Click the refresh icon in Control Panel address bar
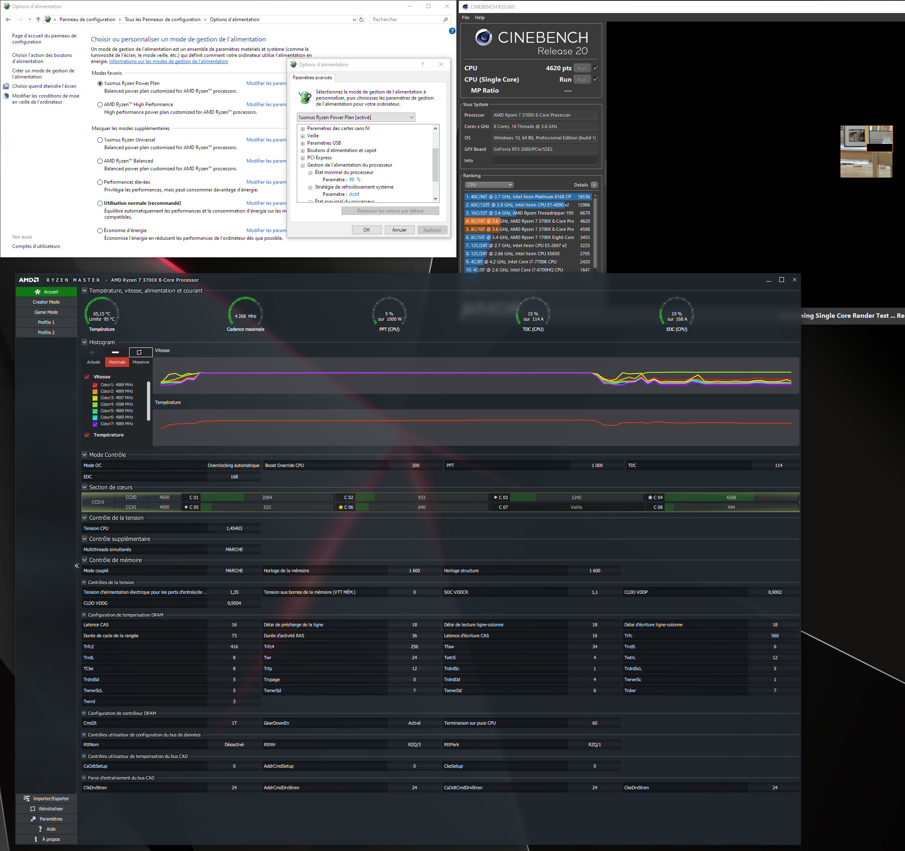This screenshot has width=905, height=851. (361, 20)
